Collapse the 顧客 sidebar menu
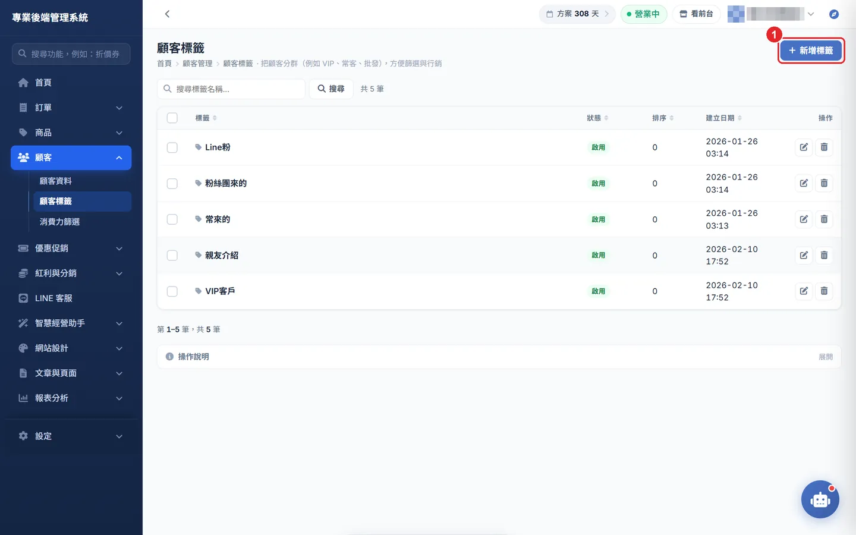The height and width of the screenshot is (535, 856). (71, 158)
